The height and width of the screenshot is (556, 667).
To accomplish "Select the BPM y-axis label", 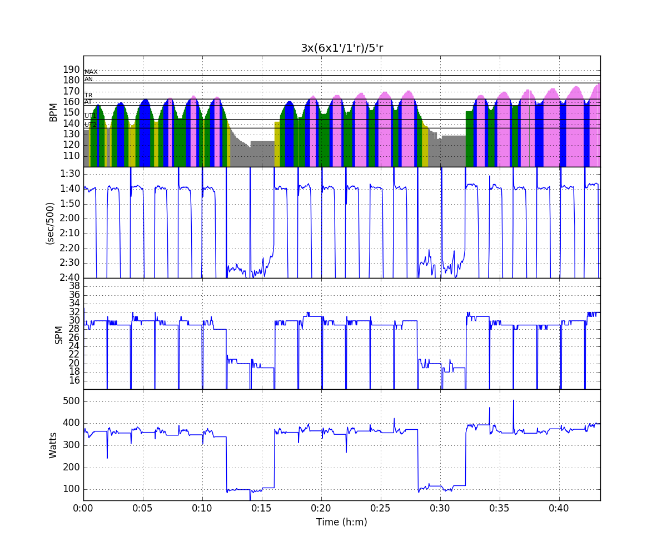I will (53, 111).
